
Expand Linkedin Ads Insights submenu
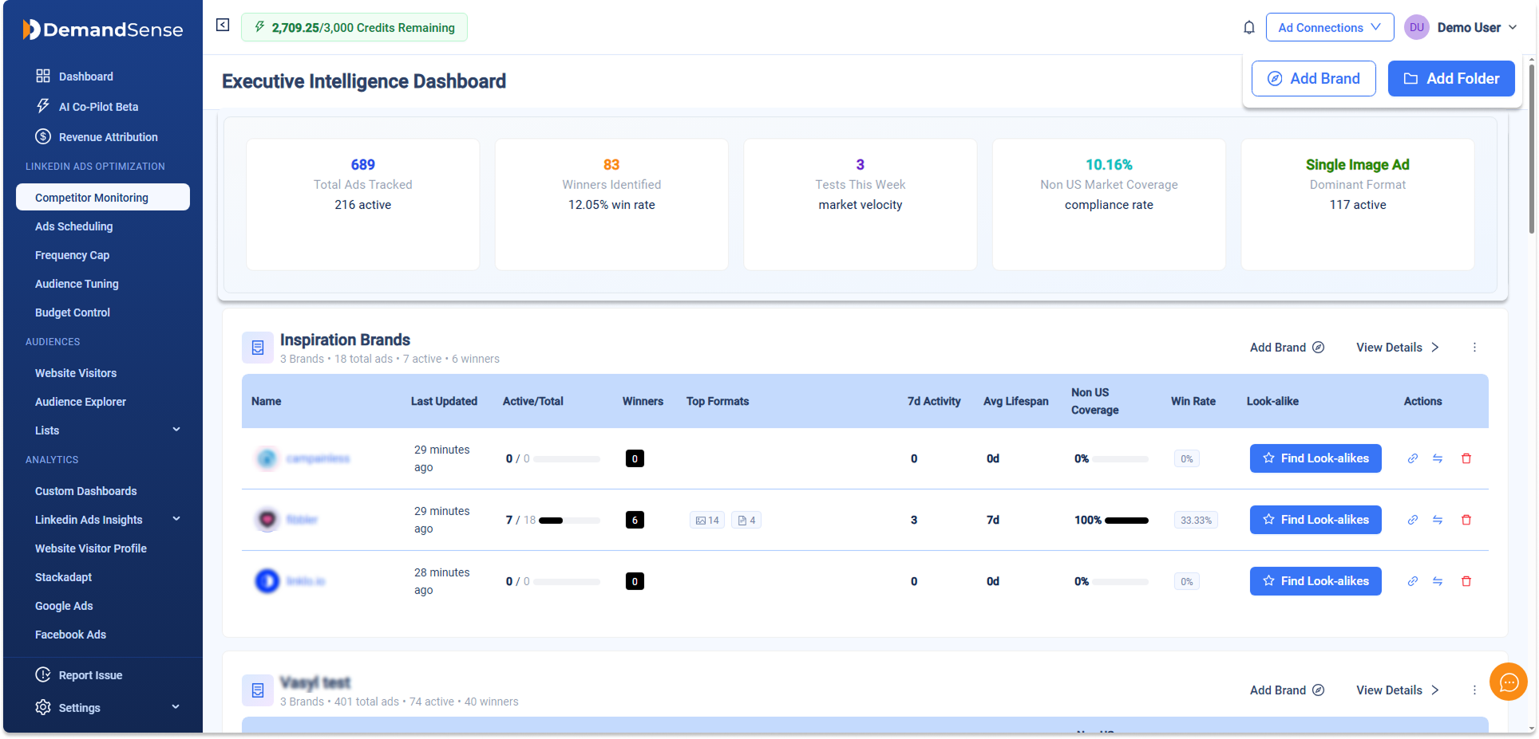[176, 519]
